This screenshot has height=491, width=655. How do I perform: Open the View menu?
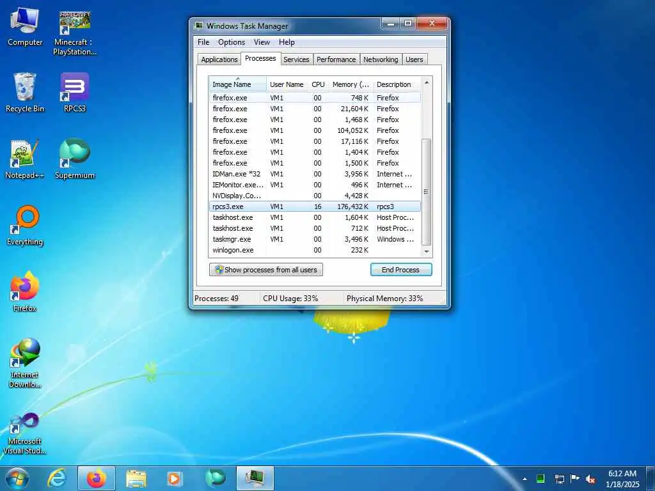tap(262, 42)
